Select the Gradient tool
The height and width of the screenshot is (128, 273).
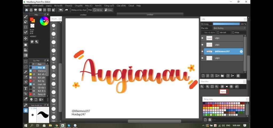click(26, 55)
